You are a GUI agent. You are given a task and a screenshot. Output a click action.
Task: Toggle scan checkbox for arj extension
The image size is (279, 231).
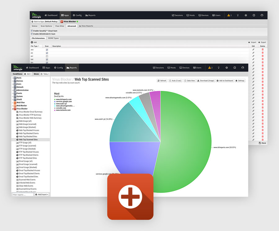point(47,53)
